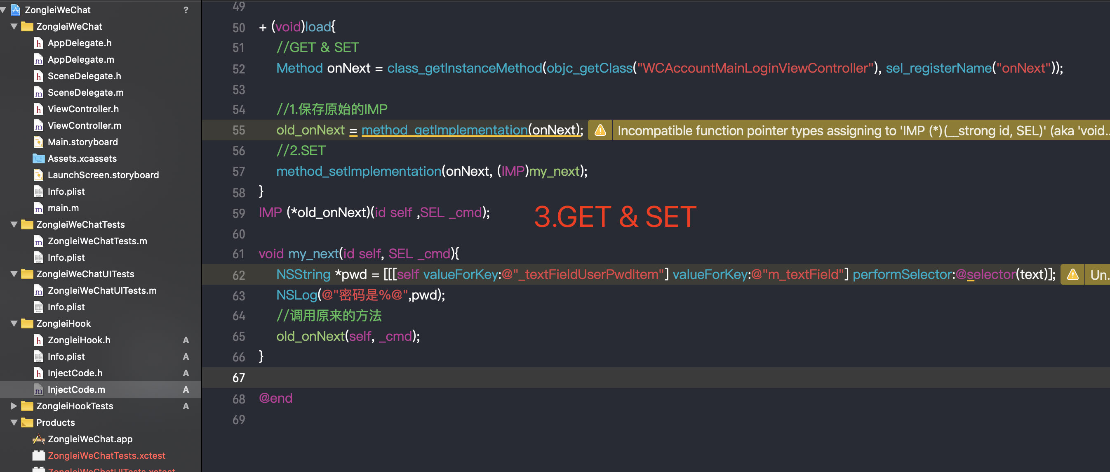
Task: Click ZongleiWeChatTests.xctest bundle icon
Action: (x=38, y=455)
